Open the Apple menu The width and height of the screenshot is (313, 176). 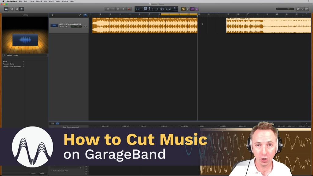tap(3, 2)
